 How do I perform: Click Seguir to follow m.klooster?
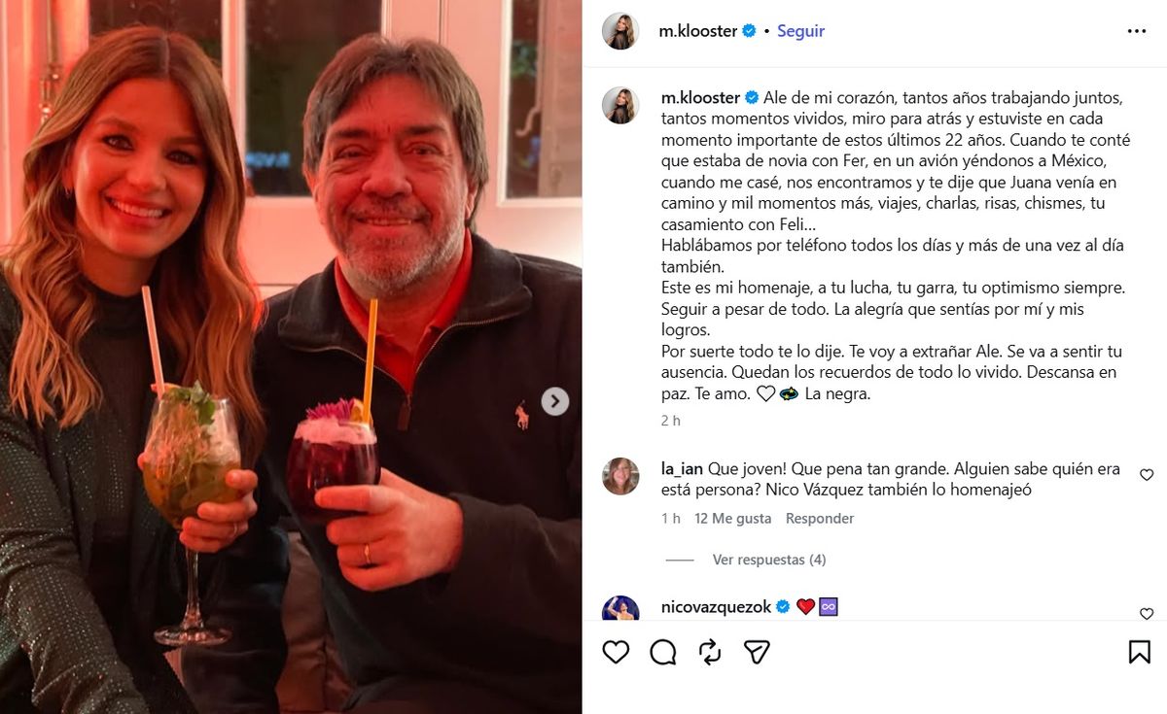pos(800,31)
